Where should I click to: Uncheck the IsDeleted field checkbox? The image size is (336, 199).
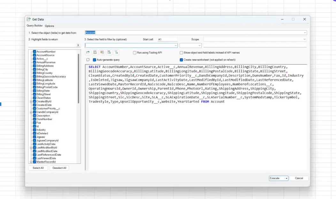click(x=34, y=133)
